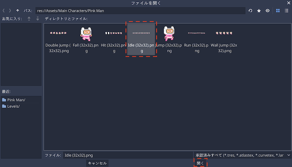Refresh the file list
292x167 pixels.
point(250,11)
